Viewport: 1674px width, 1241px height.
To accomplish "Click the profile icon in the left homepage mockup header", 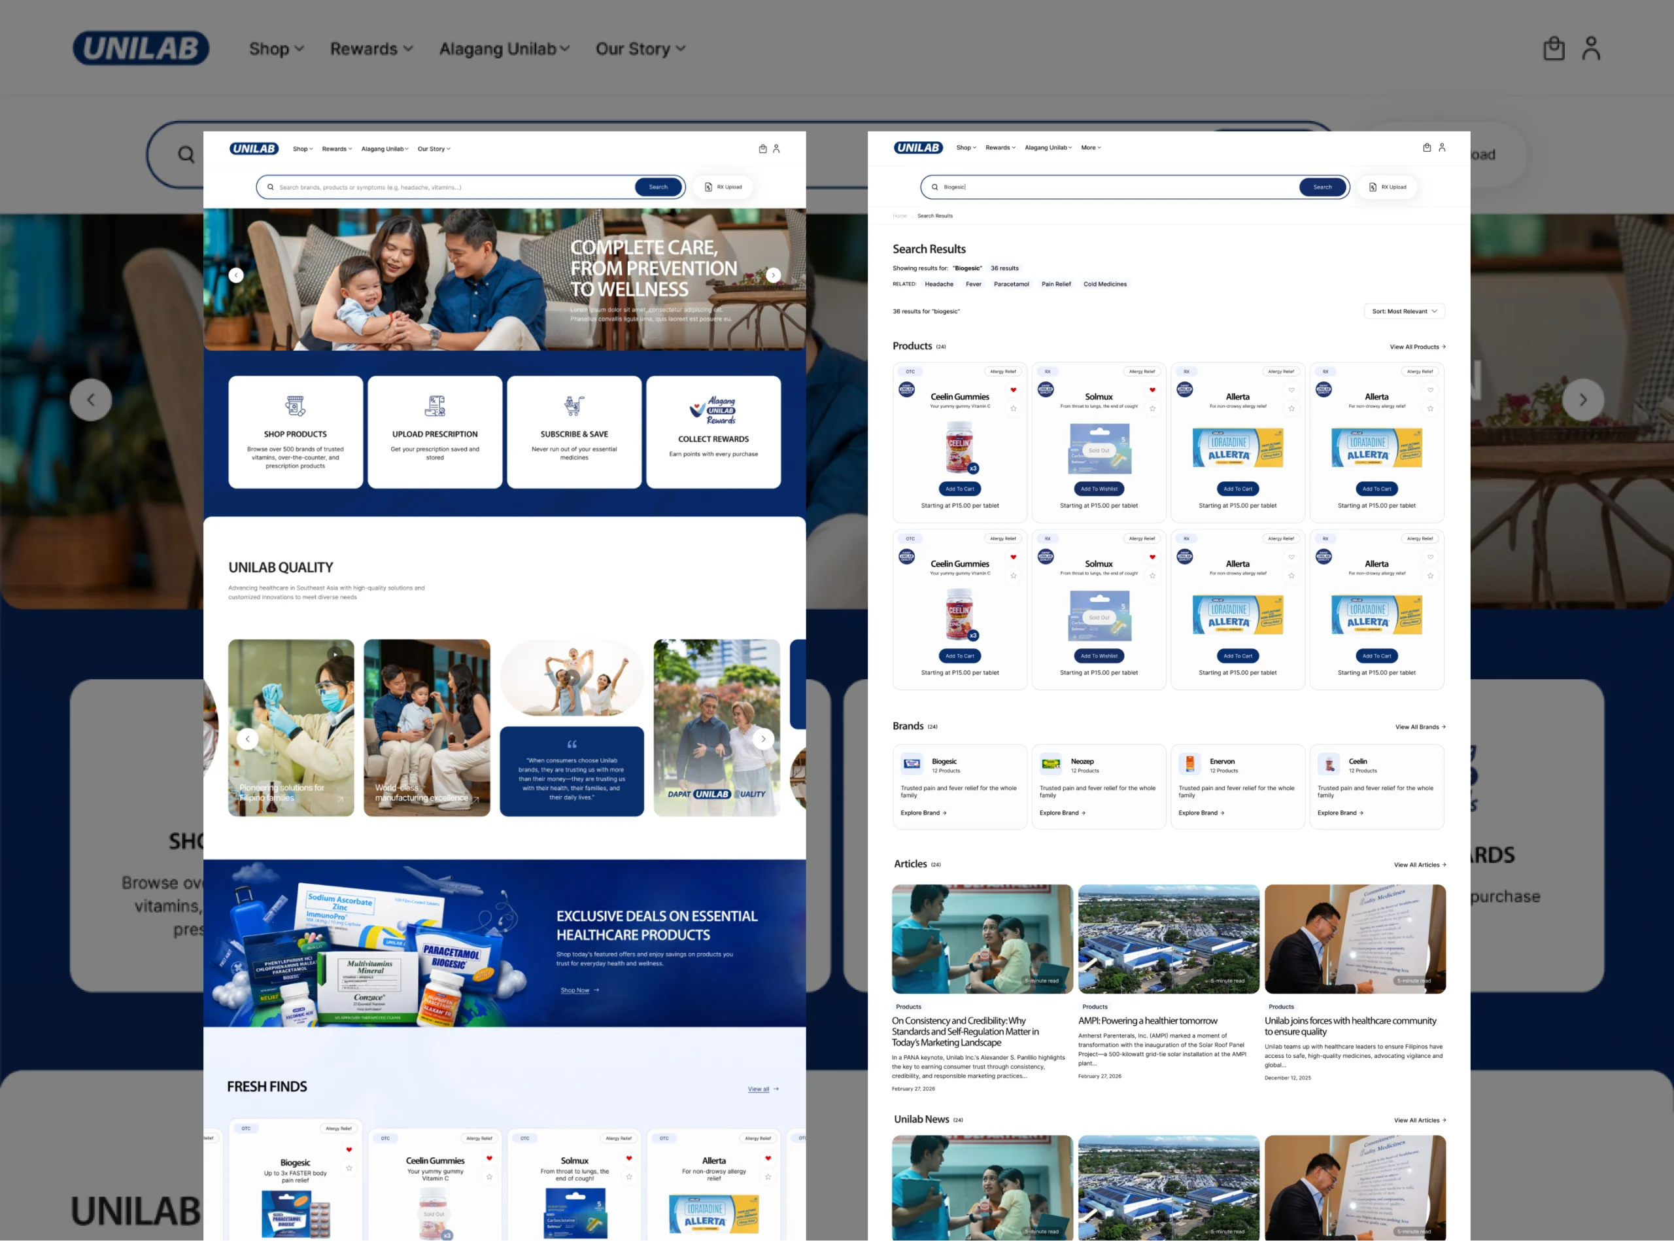I will coord(776,149).
